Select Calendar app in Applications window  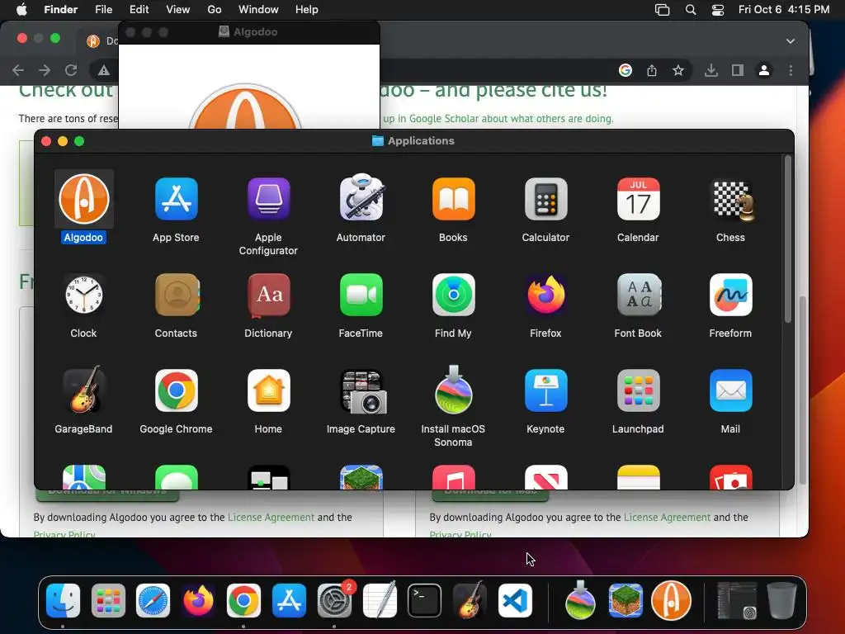pos(638,199)
